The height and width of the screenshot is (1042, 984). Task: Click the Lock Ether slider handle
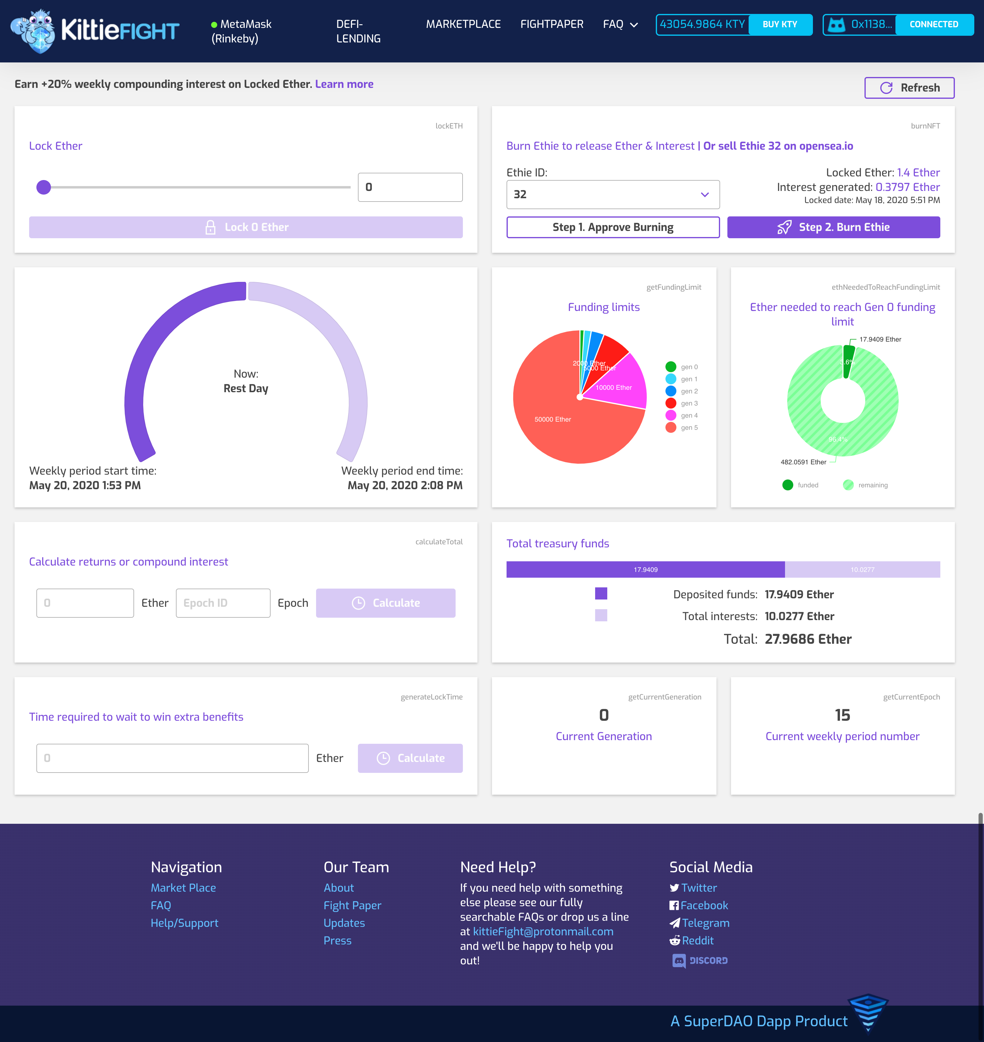coord(44,187)
